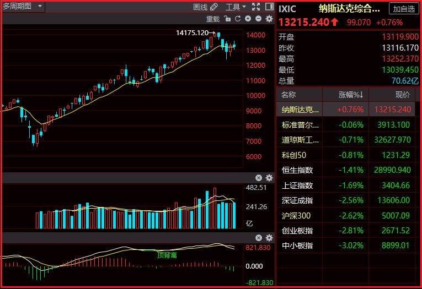Click the 重载 reload label
The image size is (422, 289).
tap(213, 19)
